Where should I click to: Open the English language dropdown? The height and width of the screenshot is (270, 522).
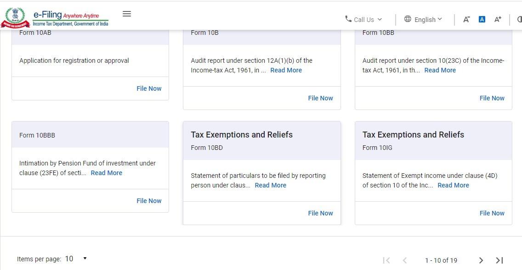tap(425, 19)
